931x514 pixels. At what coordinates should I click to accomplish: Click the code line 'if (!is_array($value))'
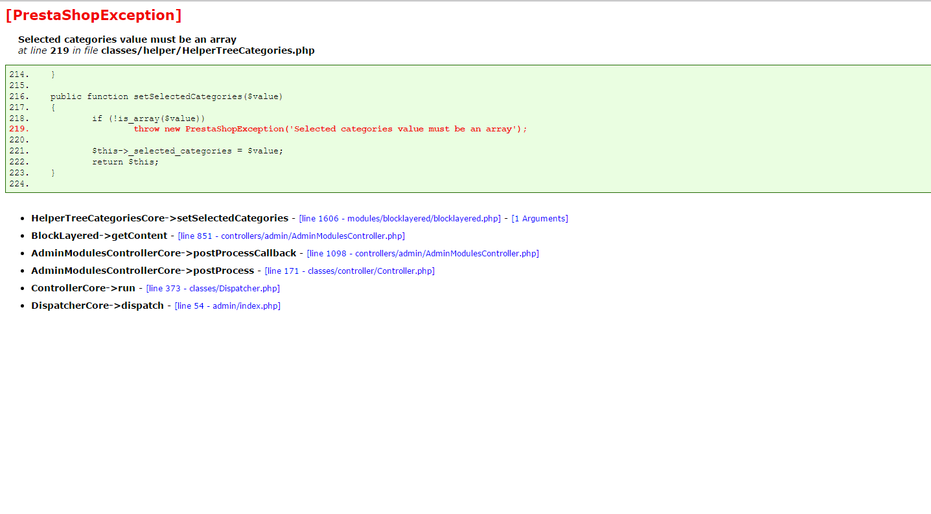click(148, 118)
